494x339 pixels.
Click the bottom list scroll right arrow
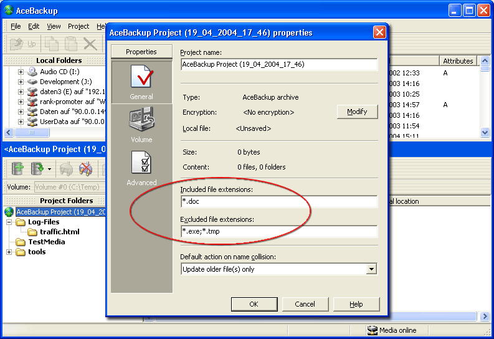click(485, 316)
